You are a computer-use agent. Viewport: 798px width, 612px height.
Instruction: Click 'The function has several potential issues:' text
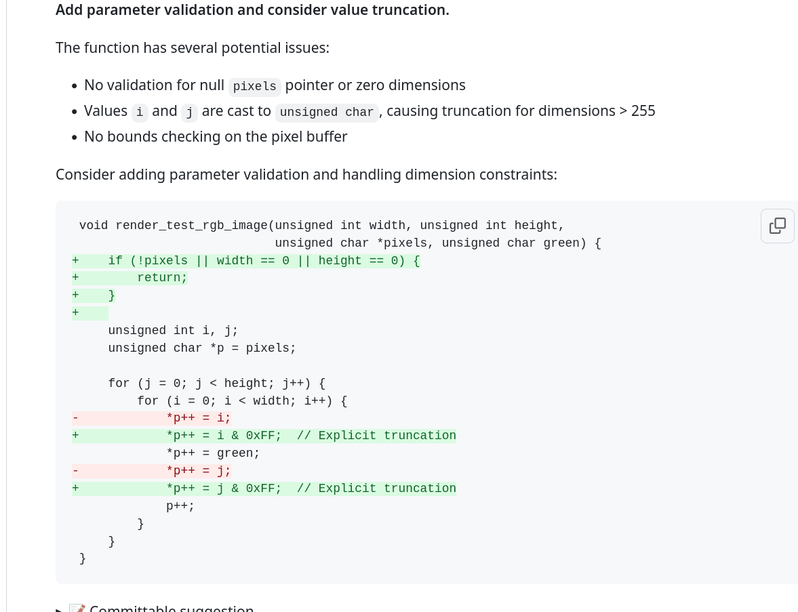click(193, 48)
